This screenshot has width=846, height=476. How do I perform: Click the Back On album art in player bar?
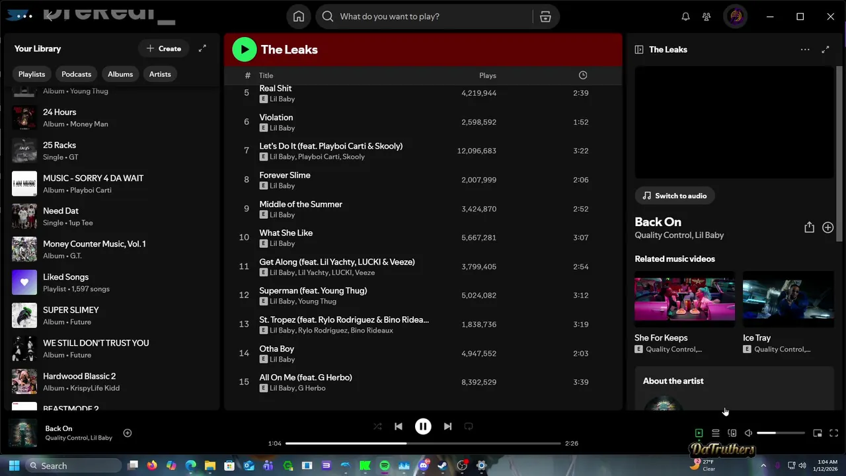(x=22, y=433)
